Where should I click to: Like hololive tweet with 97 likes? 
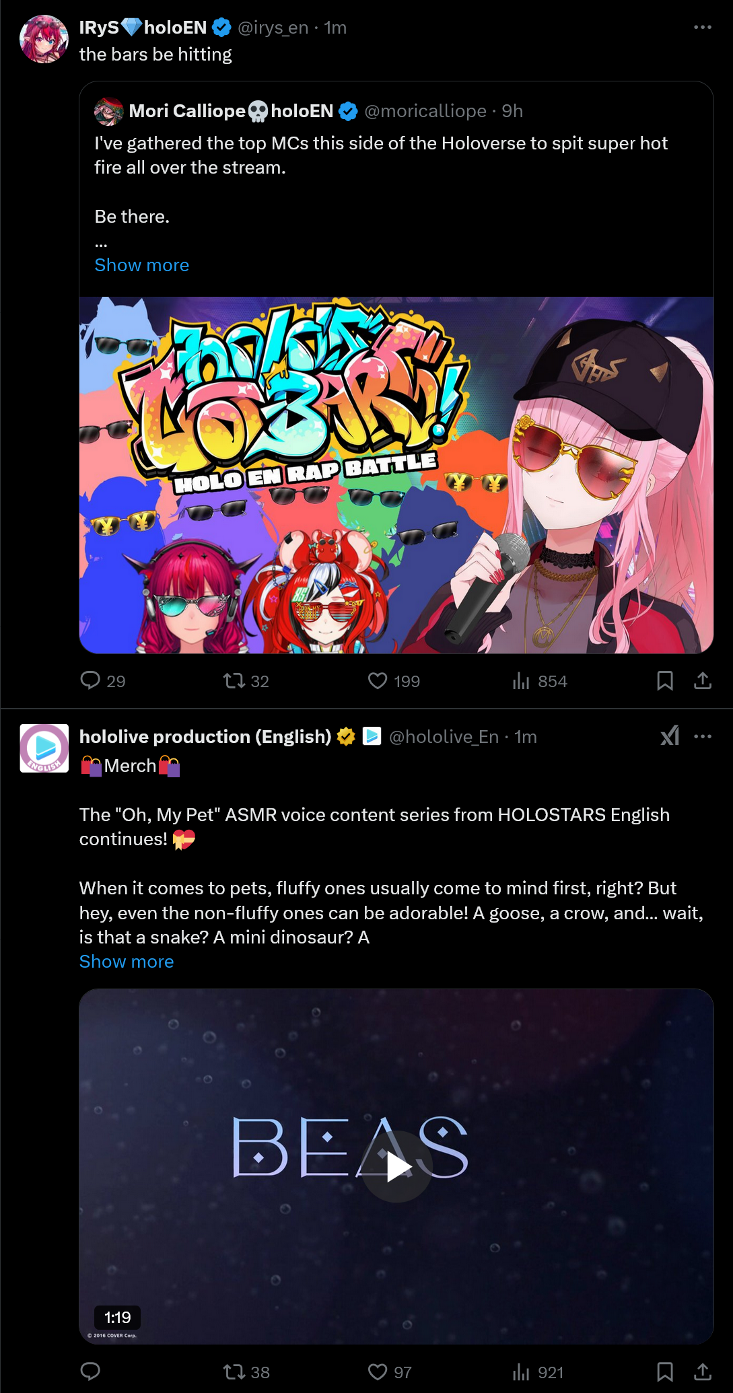[x=390, y=1371]
